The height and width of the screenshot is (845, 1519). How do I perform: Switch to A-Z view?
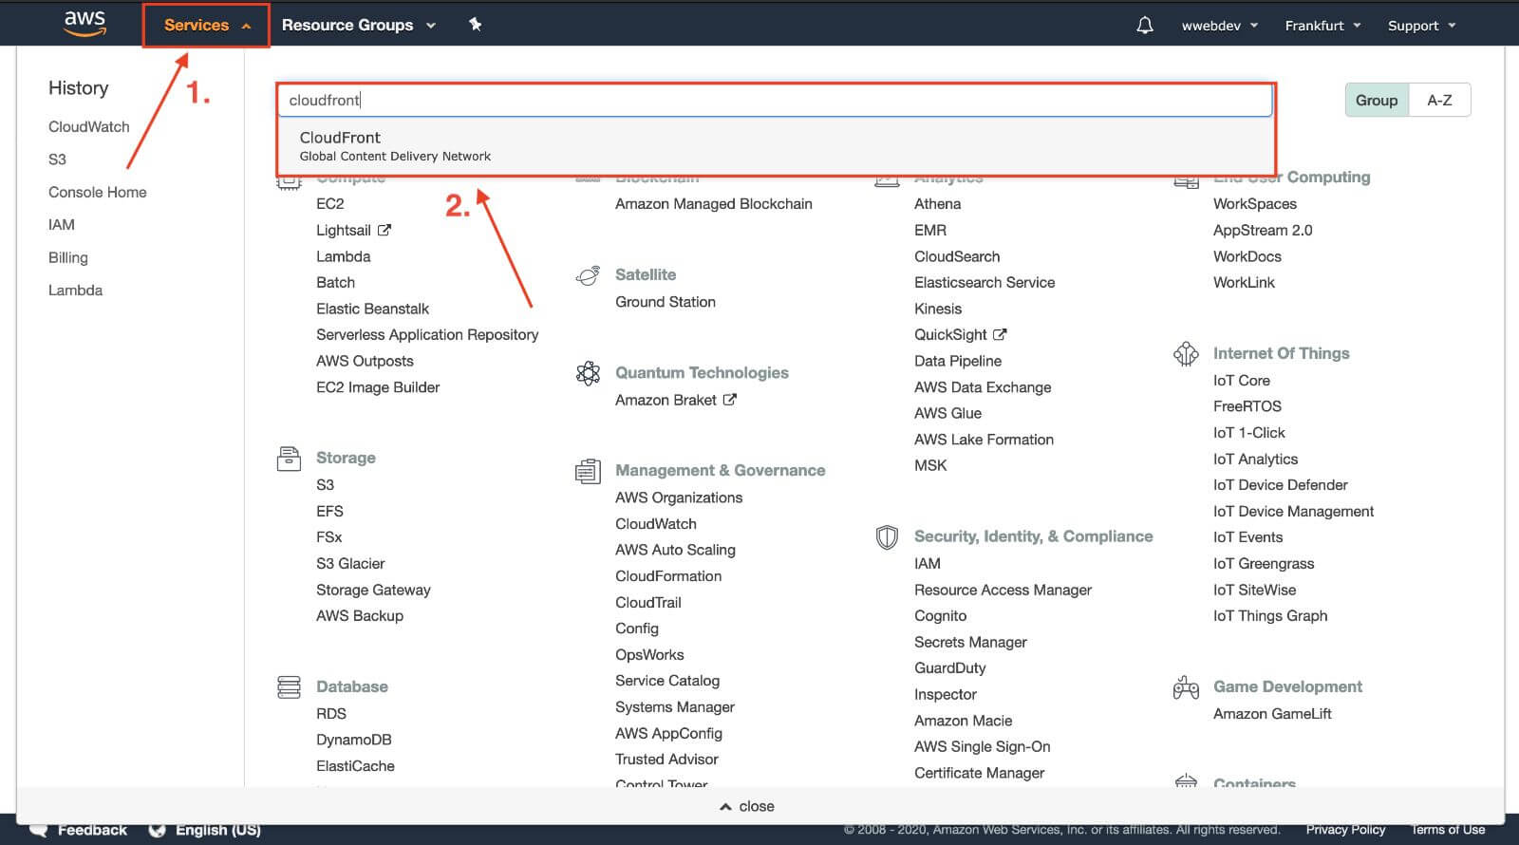[x=1439, y=100]
